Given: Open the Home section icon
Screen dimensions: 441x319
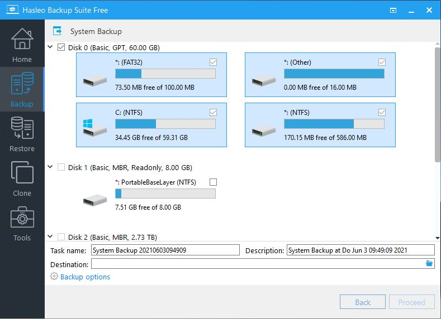Looking at the screenshot, I should point(22,39).
